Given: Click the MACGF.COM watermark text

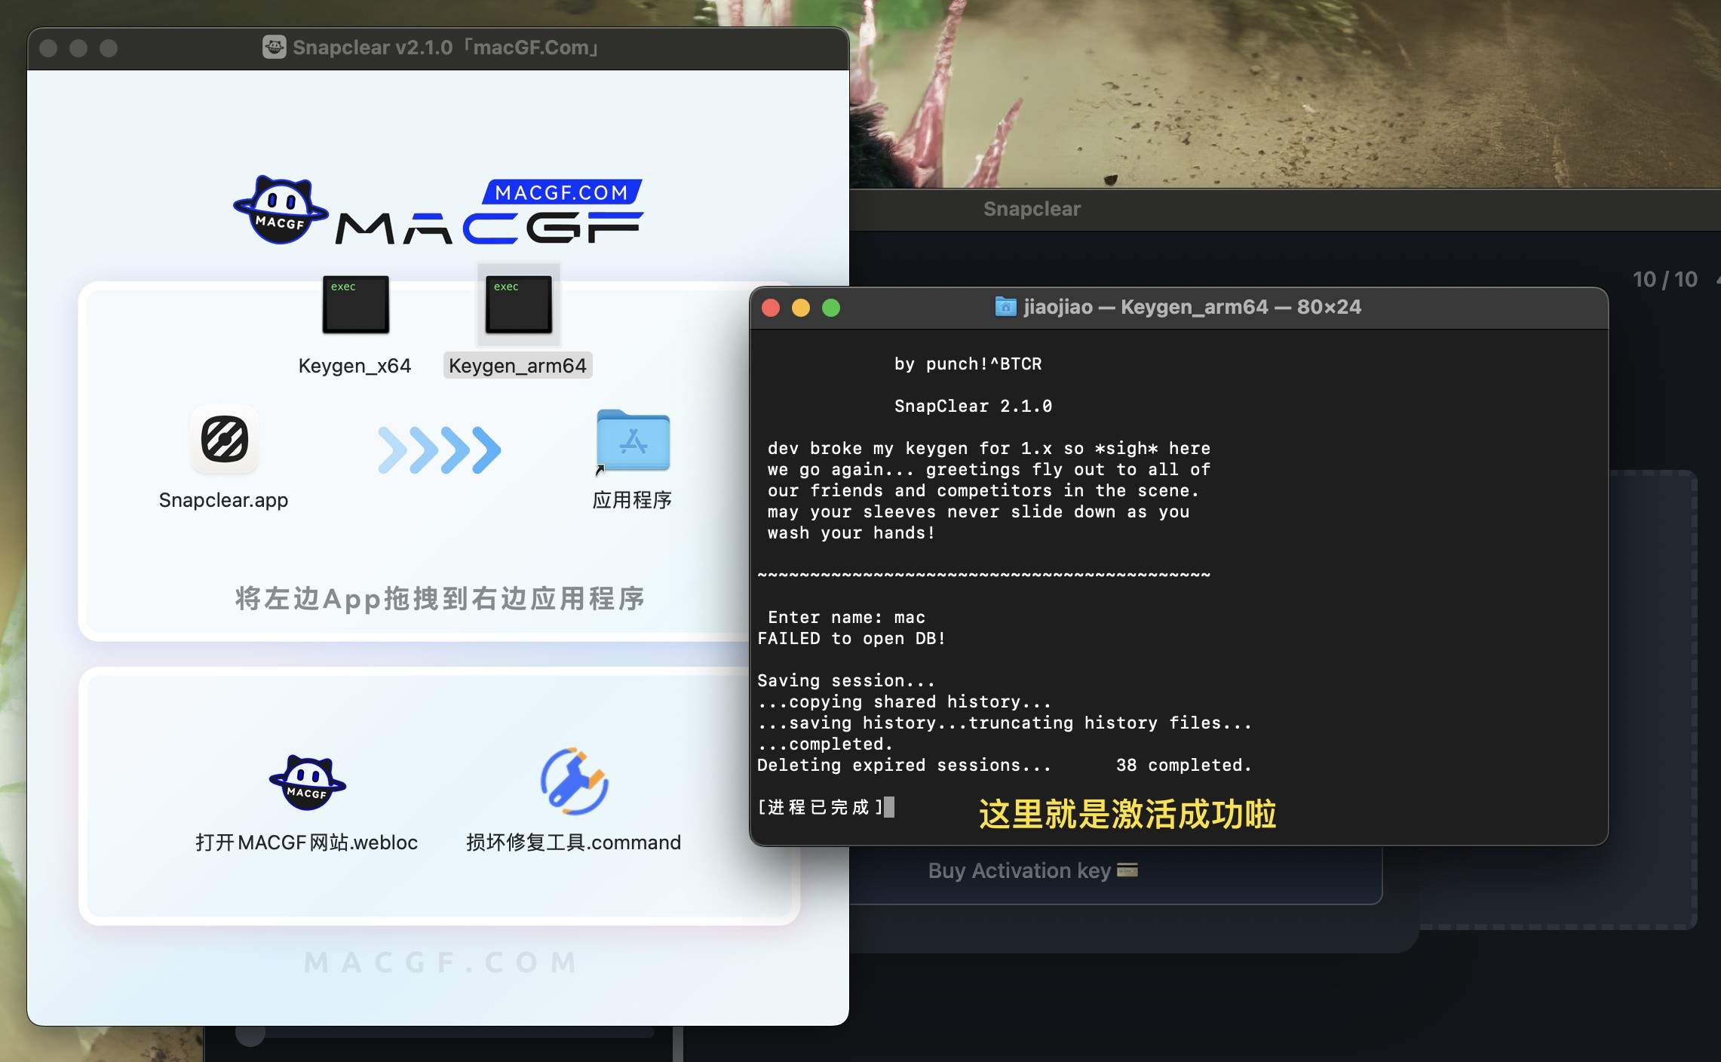Looking at the screenshot, I should pos(440,961).
